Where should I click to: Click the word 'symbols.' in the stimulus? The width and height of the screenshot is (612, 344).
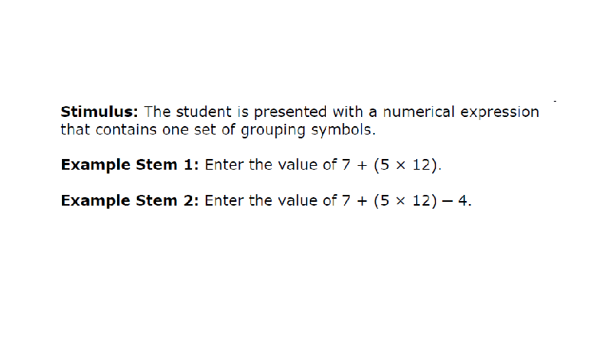point(343,131)
